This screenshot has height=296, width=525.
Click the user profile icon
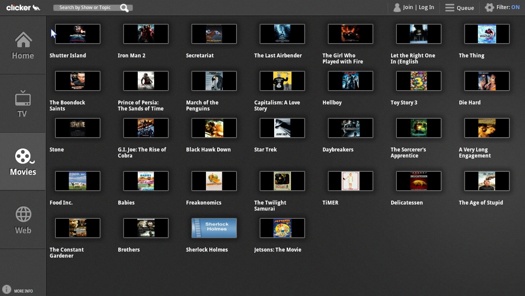pyautogui.click(x=397, y=7)
